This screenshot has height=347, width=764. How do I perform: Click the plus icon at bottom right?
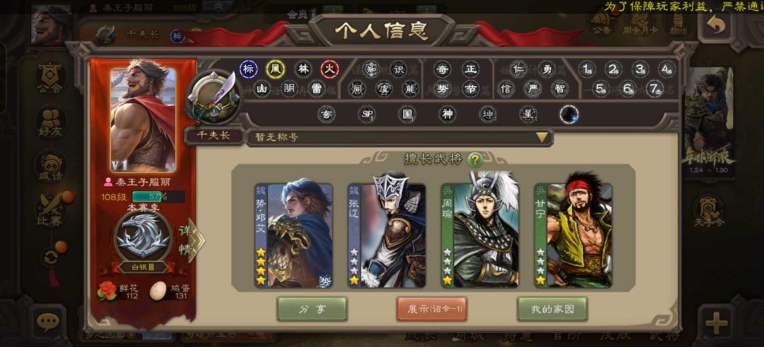(x=716, y=323)
